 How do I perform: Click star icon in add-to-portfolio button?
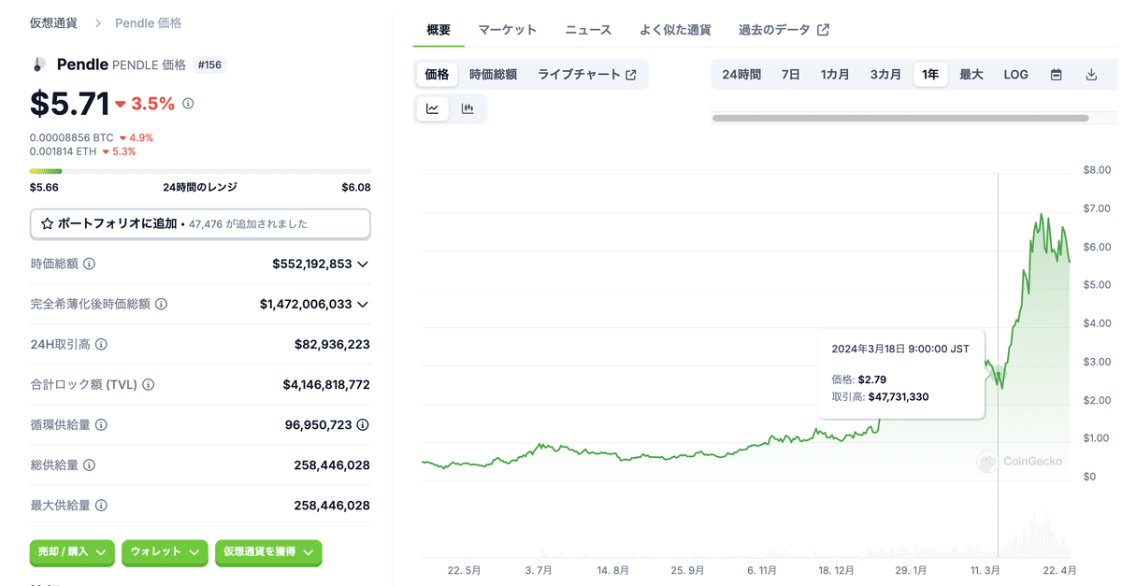[47, 224]
